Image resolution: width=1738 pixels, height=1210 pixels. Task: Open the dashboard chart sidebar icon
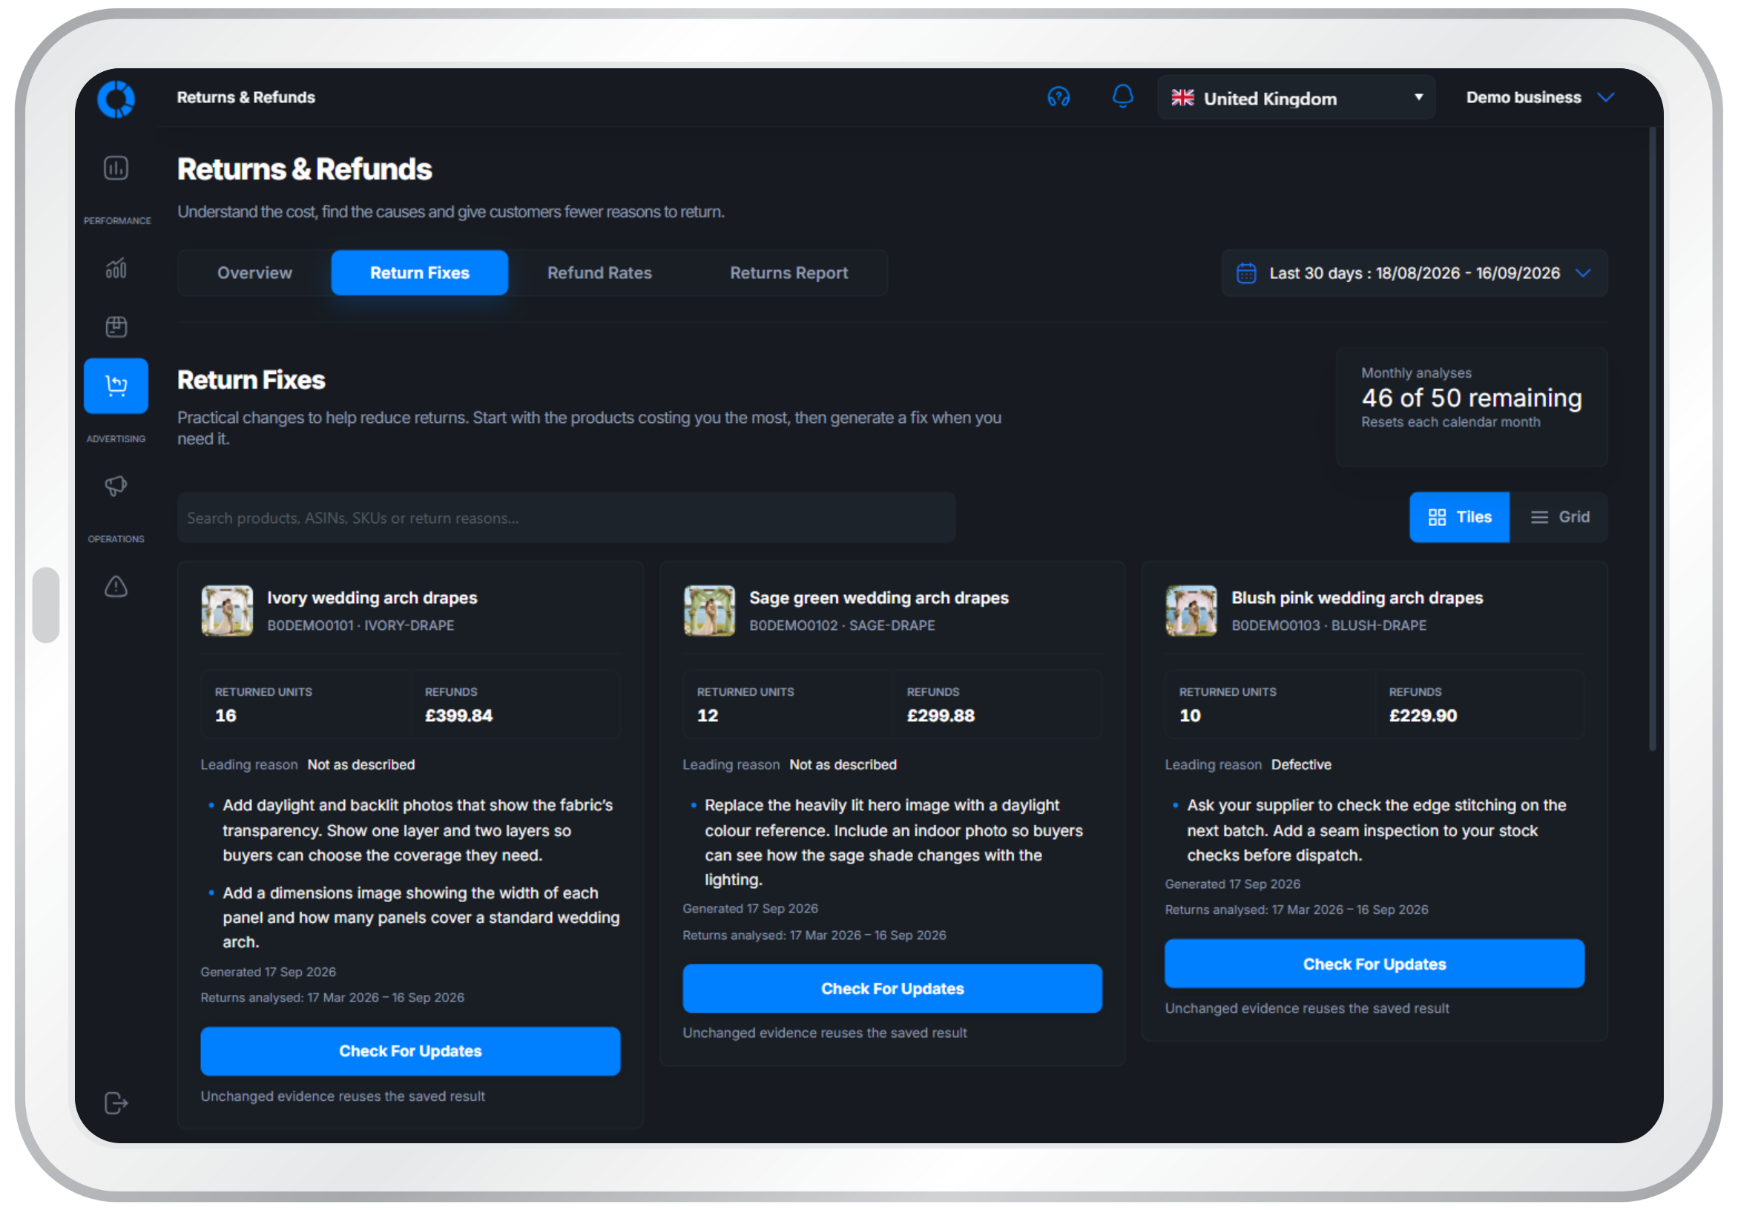coord(116,168)
